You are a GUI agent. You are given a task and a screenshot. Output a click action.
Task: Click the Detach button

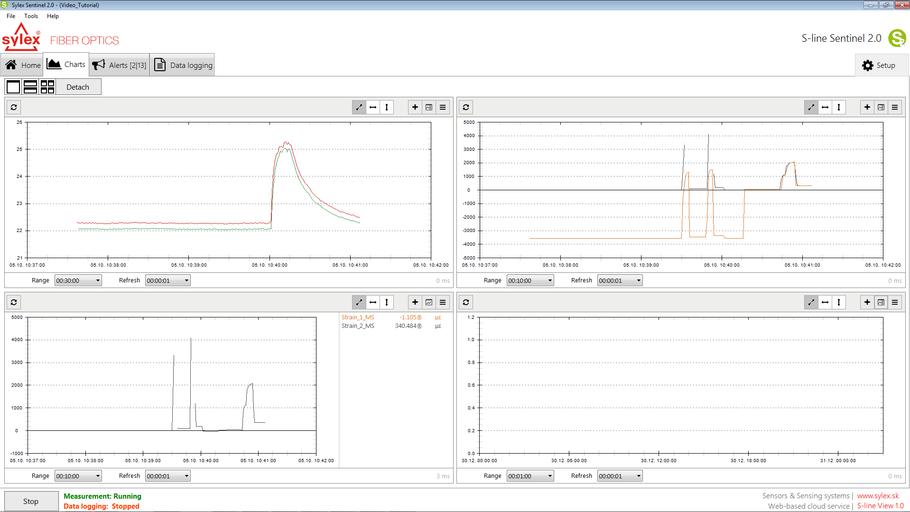[78, 86]
